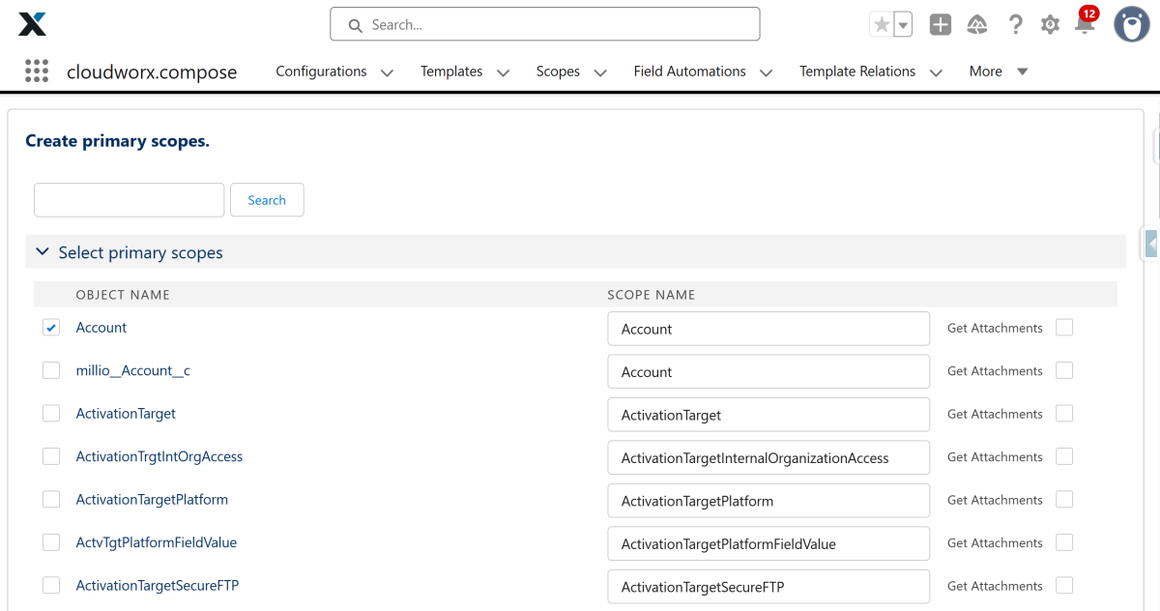
Task: Open the Configurations tab
Action: click(x=321, y=71)
